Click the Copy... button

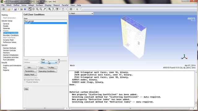43,68
